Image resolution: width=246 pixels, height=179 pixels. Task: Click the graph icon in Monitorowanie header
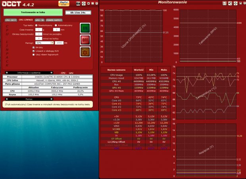click(x=224, y=3)
